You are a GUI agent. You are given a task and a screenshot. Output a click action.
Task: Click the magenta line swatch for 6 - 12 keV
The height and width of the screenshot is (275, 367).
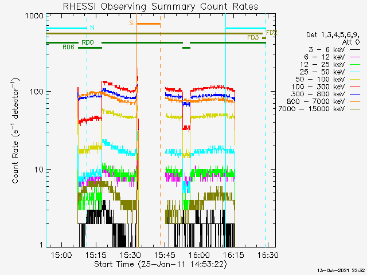tap(355, 57)
